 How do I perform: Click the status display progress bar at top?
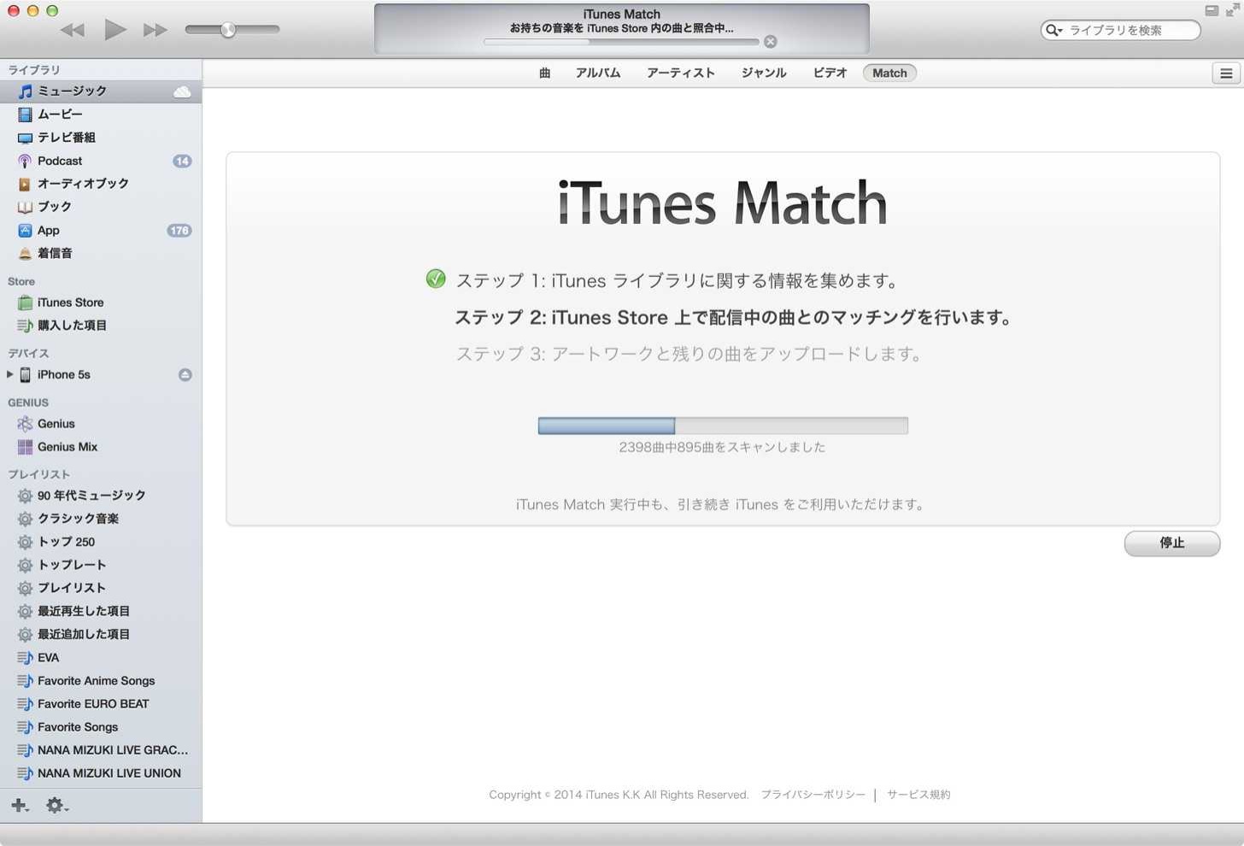(621, 42)
